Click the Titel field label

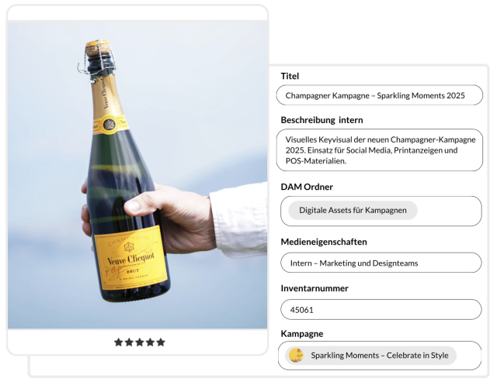[x=290, y=76]
